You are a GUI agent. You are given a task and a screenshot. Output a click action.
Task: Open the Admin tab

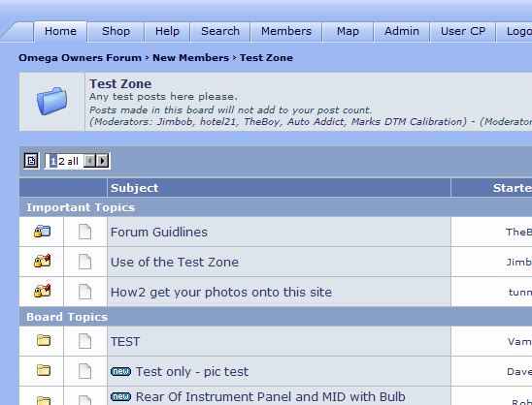(x=402, y=31)
